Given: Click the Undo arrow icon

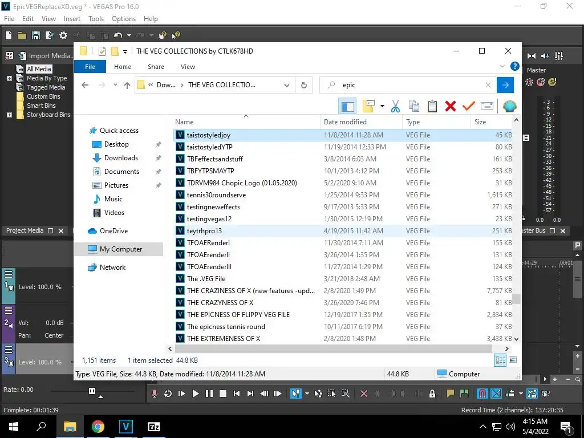Looking at the screenshot, I should click(x=118, y=35).
